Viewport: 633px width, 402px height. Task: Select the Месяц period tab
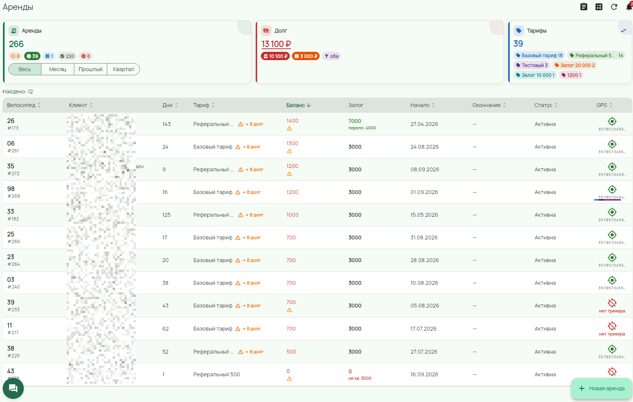tap(58, 69)
